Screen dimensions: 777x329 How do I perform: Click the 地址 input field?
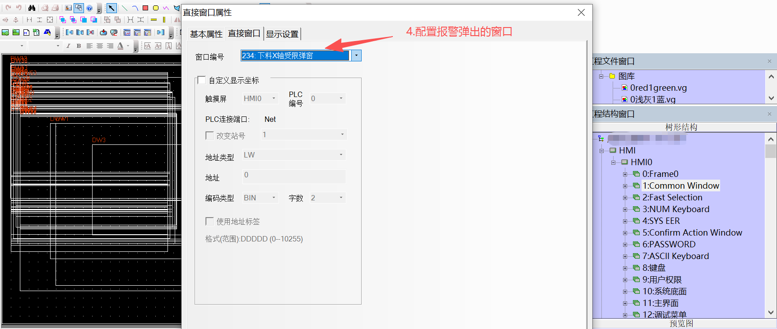pyautogui.click(x=294, y=176)
